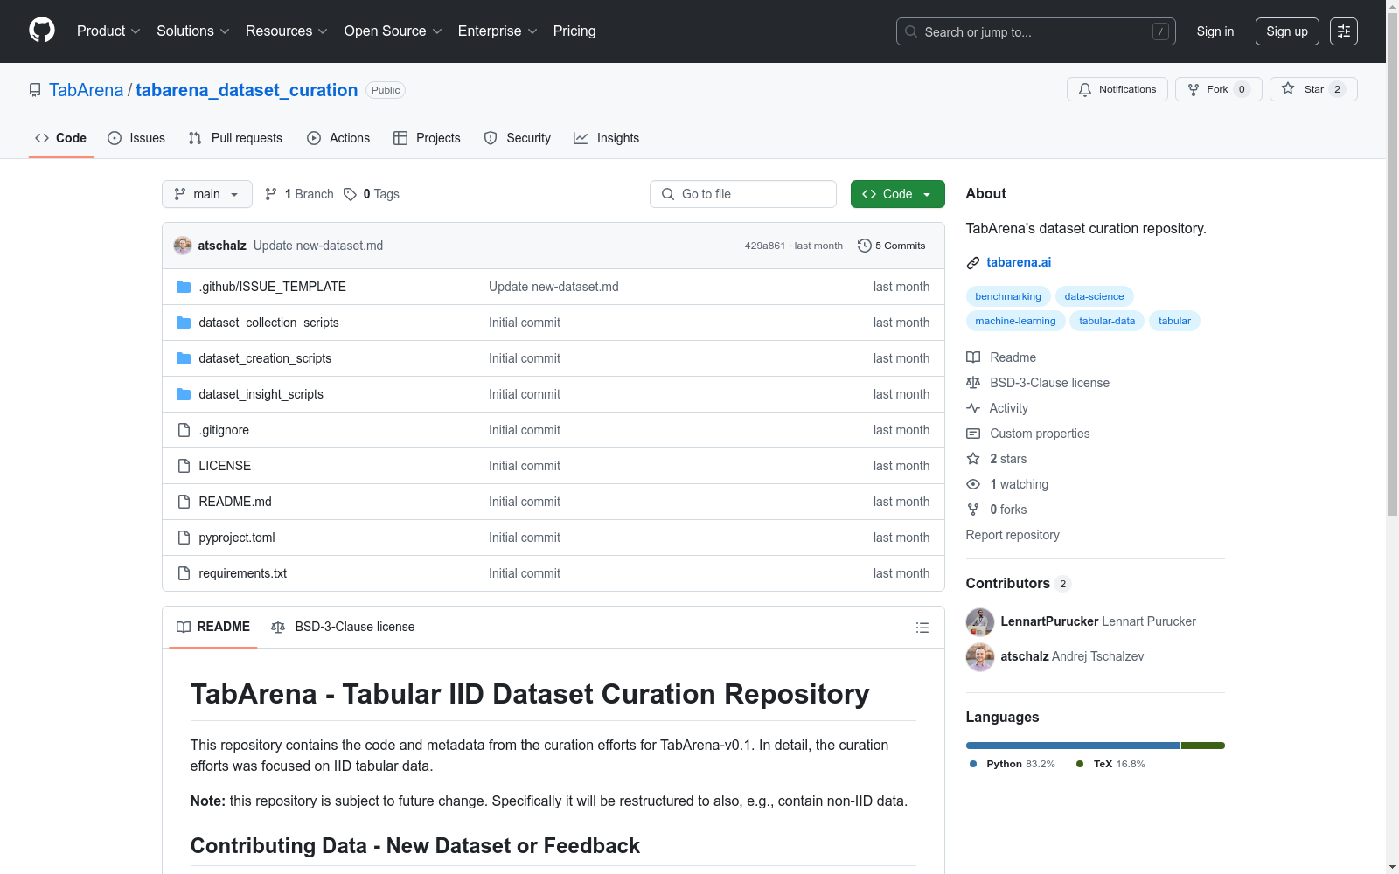Click the Notifications bell button
1399x874 pixels.
pos(1117,89)
